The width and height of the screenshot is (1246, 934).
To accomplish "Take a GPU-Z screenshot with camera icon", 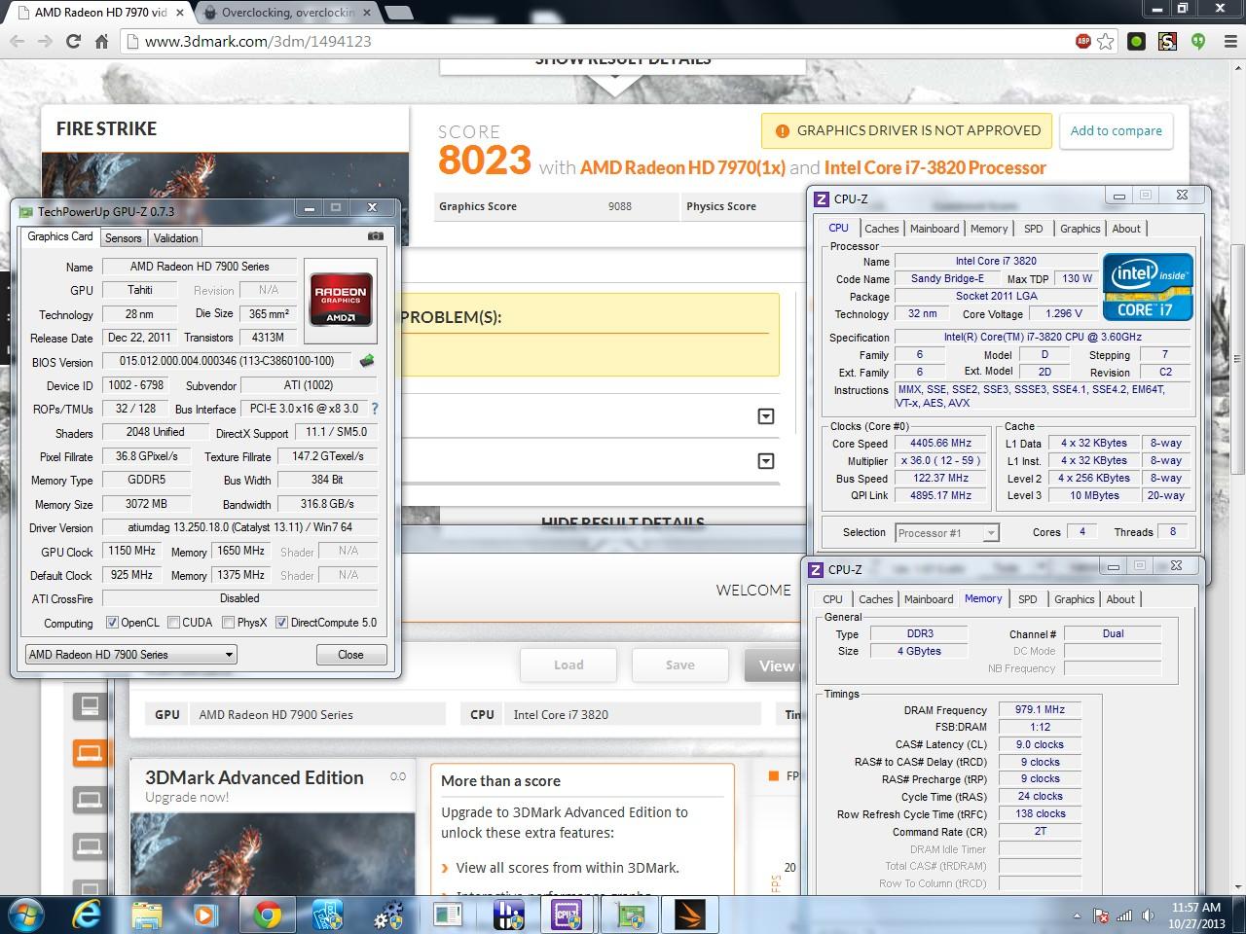I will click(x=376, y=236).
